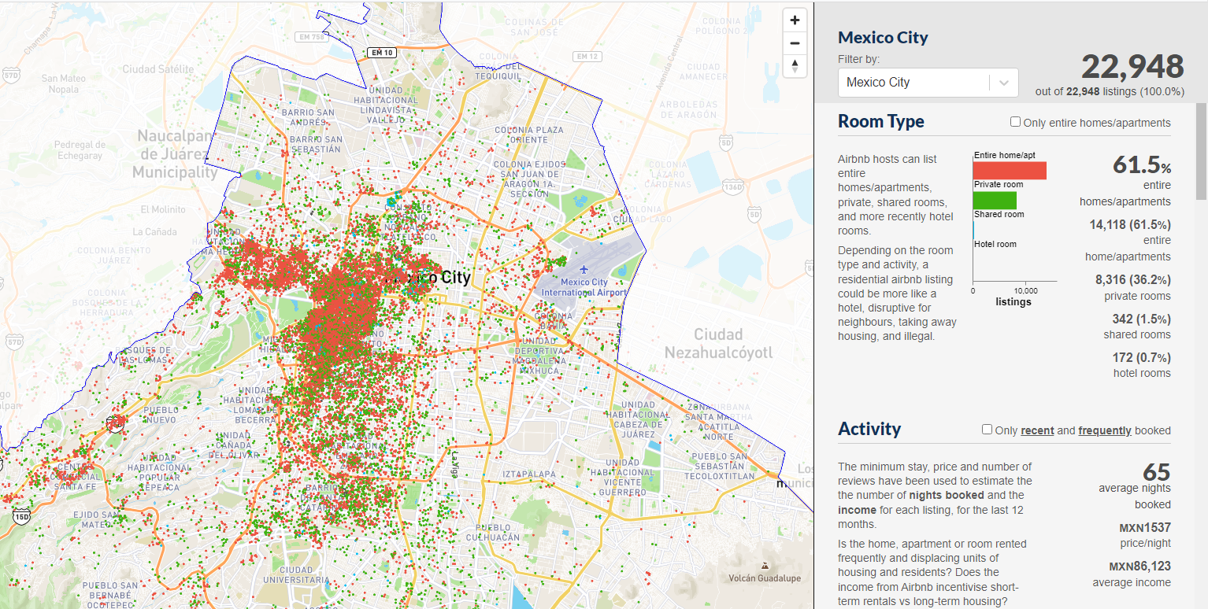
Task: Click the 136D highway shield marker
Action: (732, 186)
